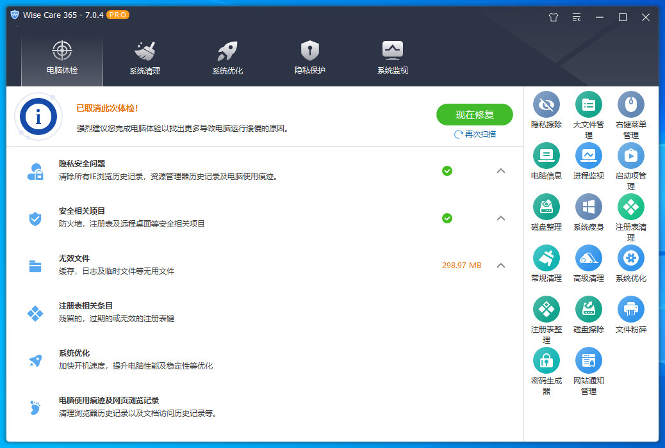Click the 清理浏览器历史记录 description text

coord(138,413)
